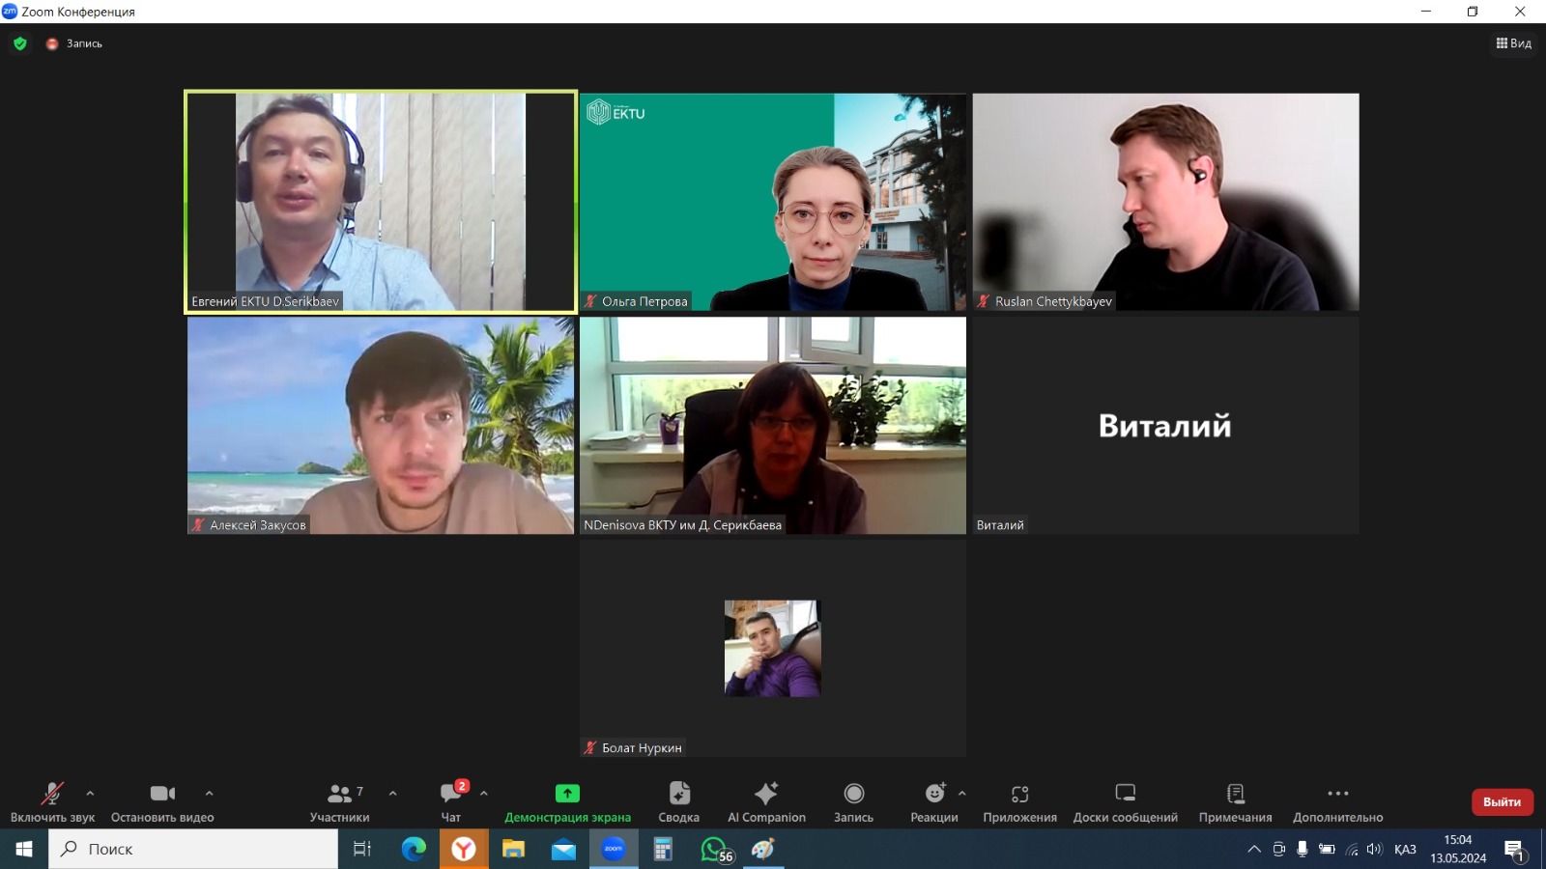Expand the arrow next to Участники
Screen dimensions: 1546x869
(392, 793)
